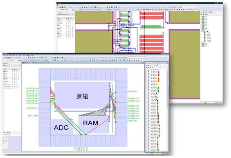Screen dimensions: 231x158
Task: Open the Help menu in front window
Action: click(32, 55)
